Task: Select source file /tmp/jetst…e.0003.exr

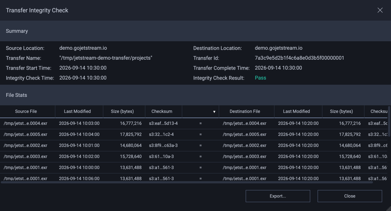Action: click(25, 157)
